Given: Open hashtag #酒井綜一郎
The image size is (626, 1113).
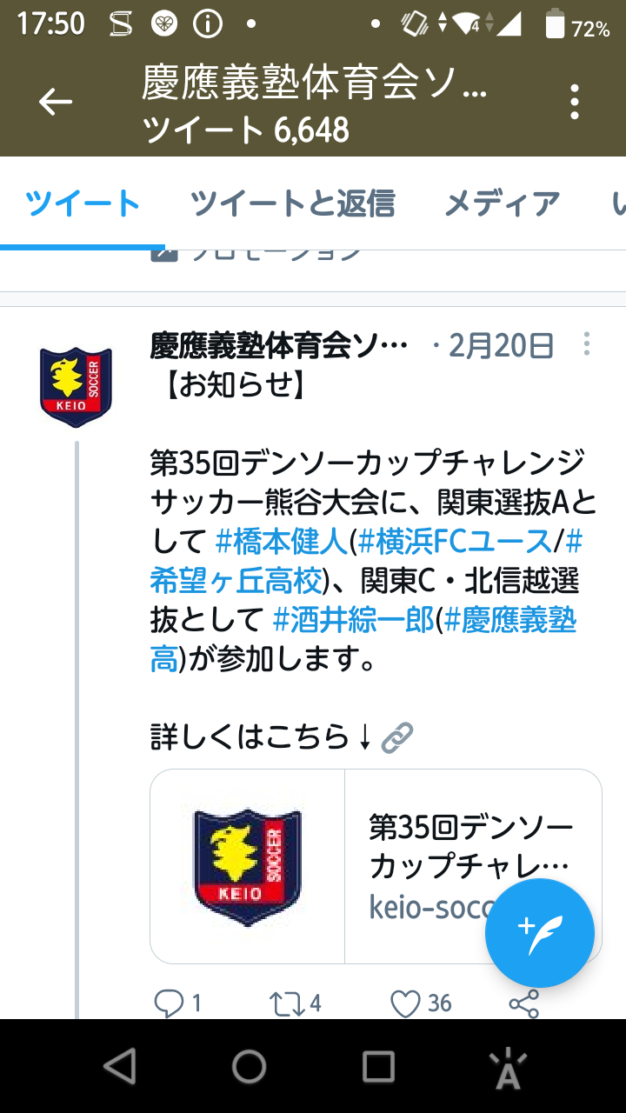Looking at the screenshot, I should tap(353, 619).
